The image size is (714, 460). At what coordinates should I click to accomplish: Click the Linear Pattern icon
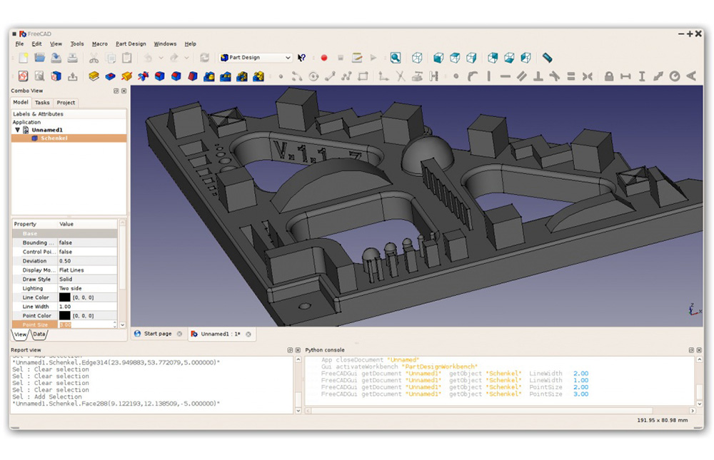click(x=226, y=76)
